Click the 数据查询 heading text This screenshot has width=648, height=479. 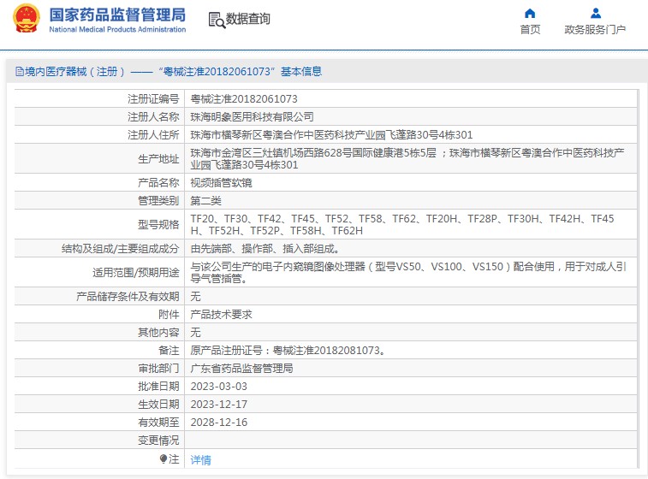(x=248, y=19)
